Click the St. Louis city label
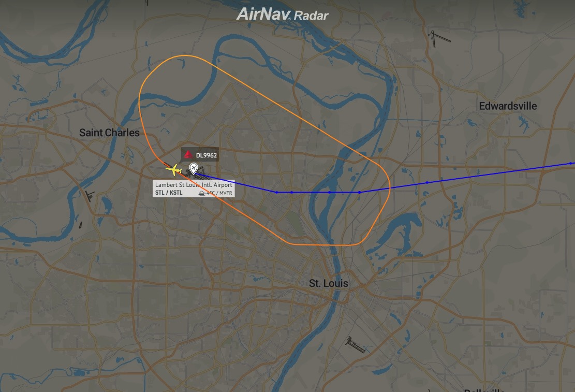Screen dimensions: 575x392 (x=329, y=283)
